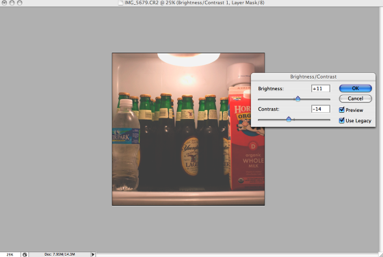Click the Brightness value field
This screenshot has width=383, height=257.
coord(321,88)
